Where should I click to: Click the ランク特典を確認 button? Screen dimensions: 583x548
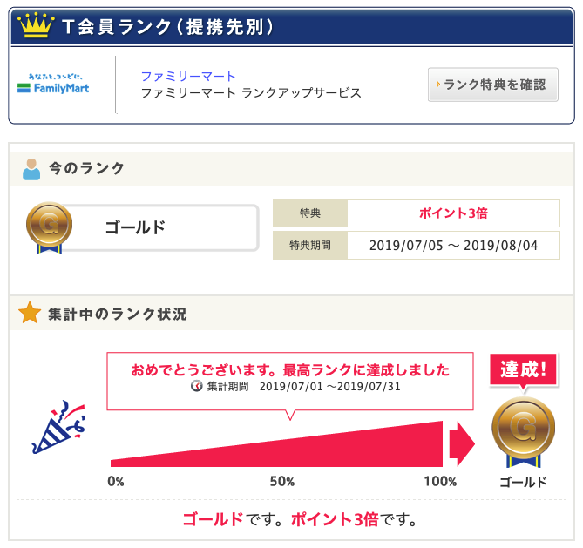pos(492,85)
